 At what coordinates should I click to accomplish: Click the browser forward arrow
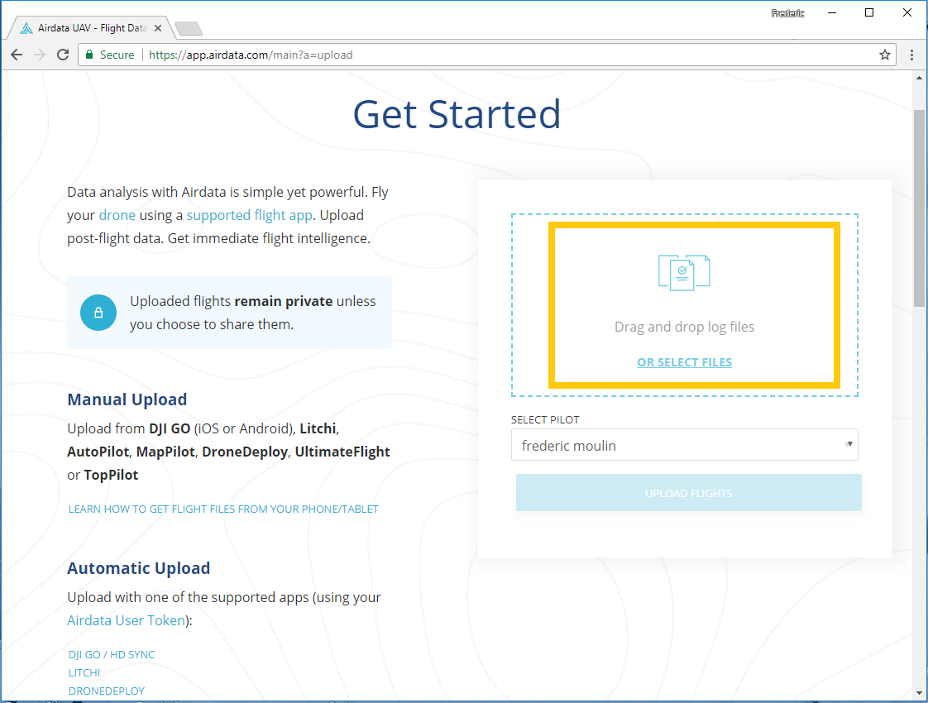click(x=40, y=55)
